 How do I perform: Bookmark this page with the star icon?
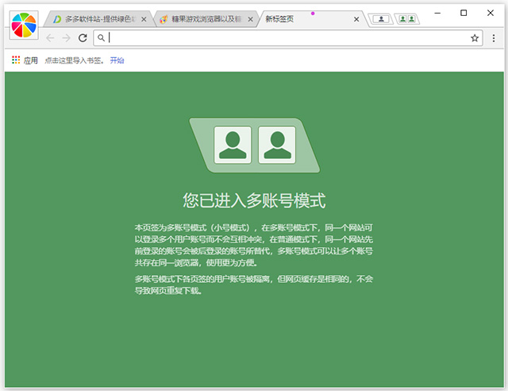[x=475, y=38]
